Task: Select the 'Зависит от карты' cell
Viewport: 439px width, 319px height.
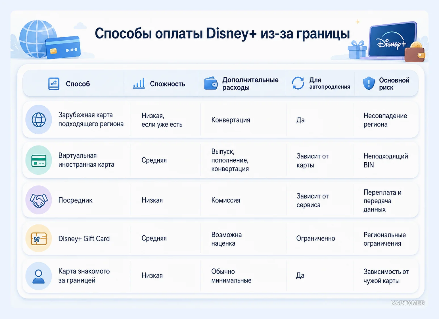Action: point(312,161)
